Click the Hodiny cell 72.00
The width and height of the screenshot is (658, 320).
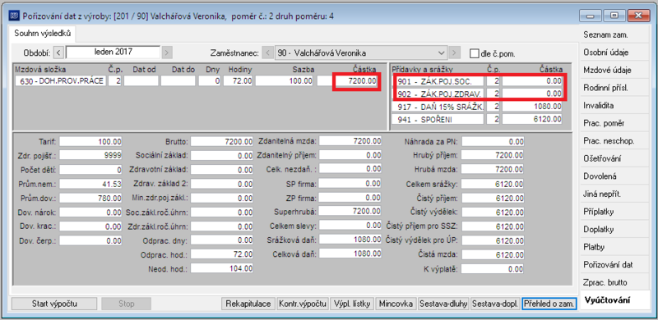238,81
